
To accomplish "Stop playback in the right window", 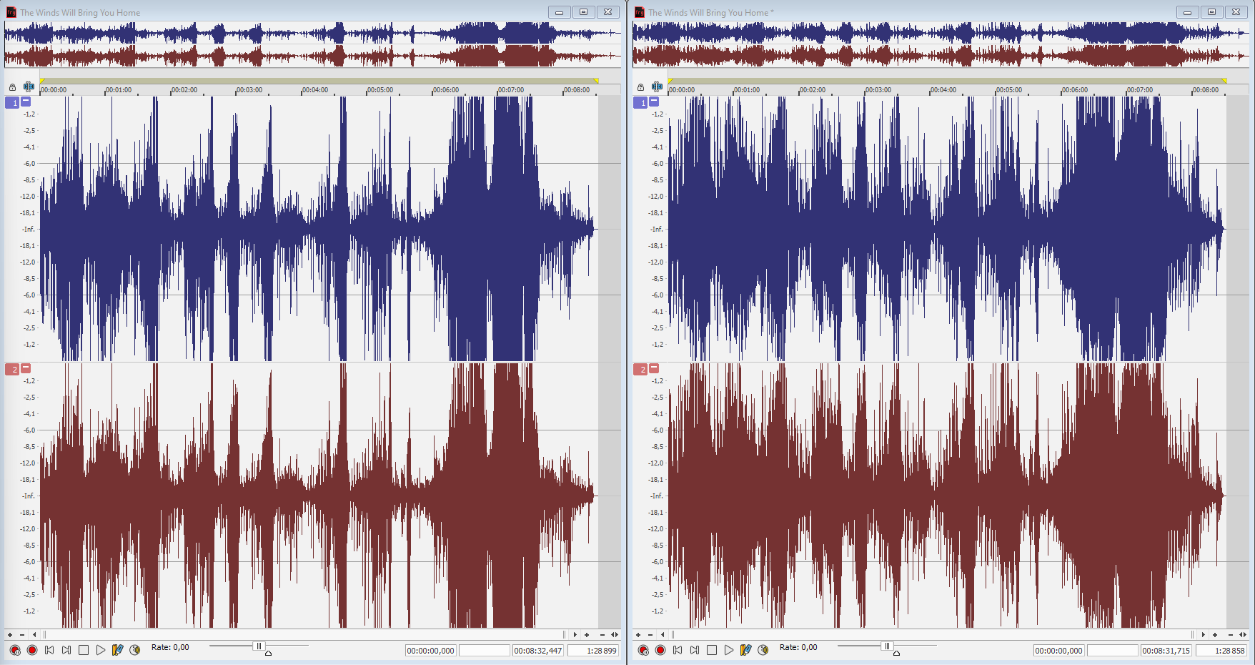I will (712, 650).
